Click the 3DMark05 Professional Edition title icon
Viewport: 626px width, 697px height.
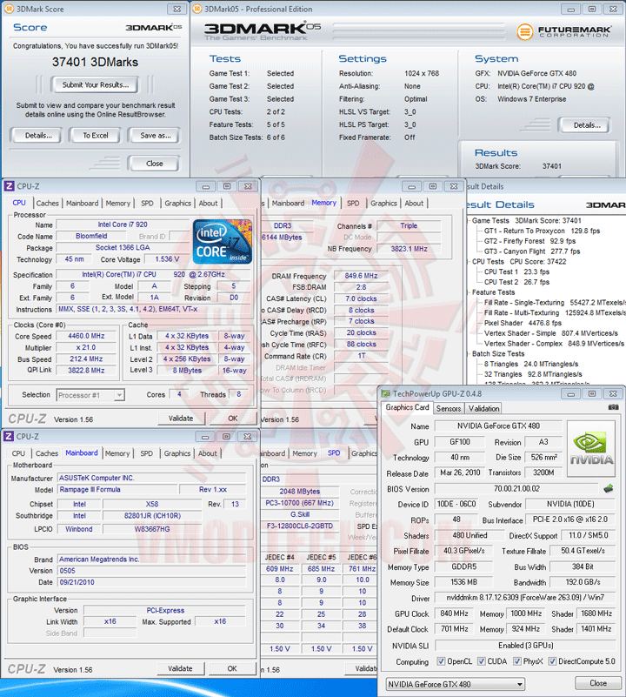click(197, 9)
